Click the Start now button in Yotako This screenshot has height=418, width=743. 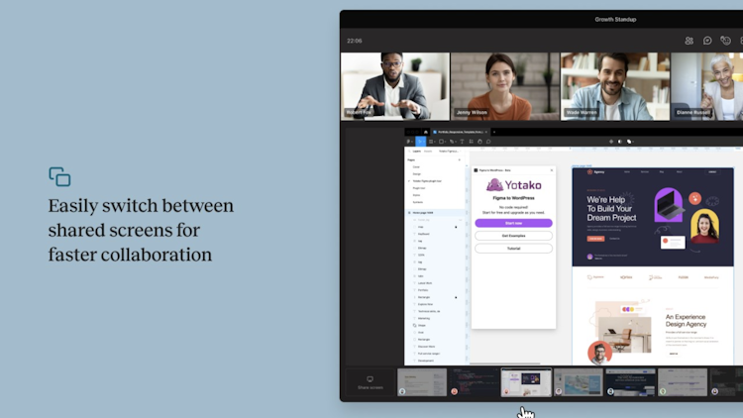513,223
